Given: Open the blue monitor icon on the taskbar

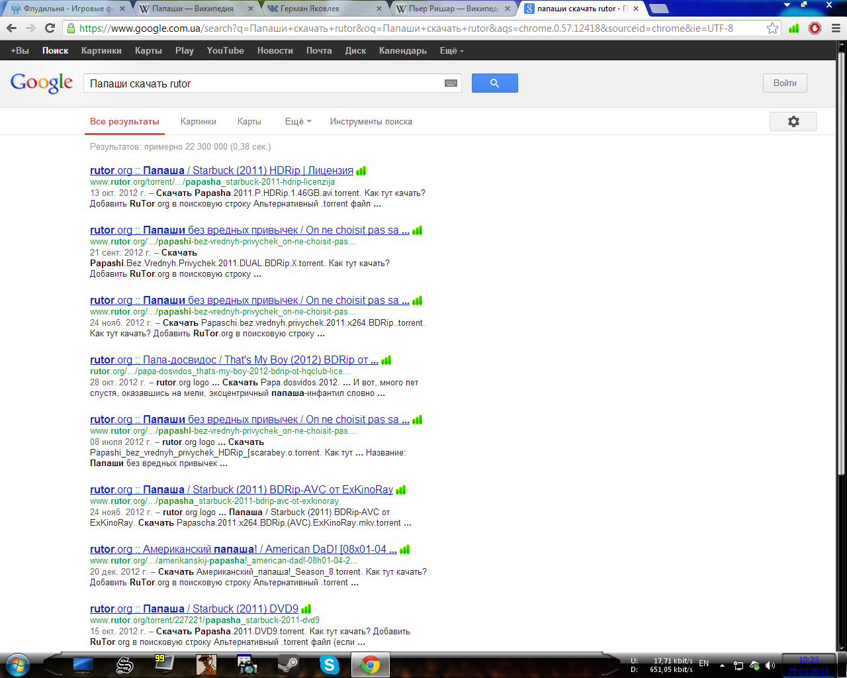Looking at the screenshot, I should click(x=83, y=664).
